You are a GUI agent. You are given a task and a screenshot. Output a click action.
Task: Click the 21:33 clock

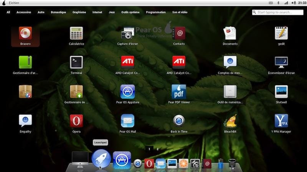(x=302, y=3)
